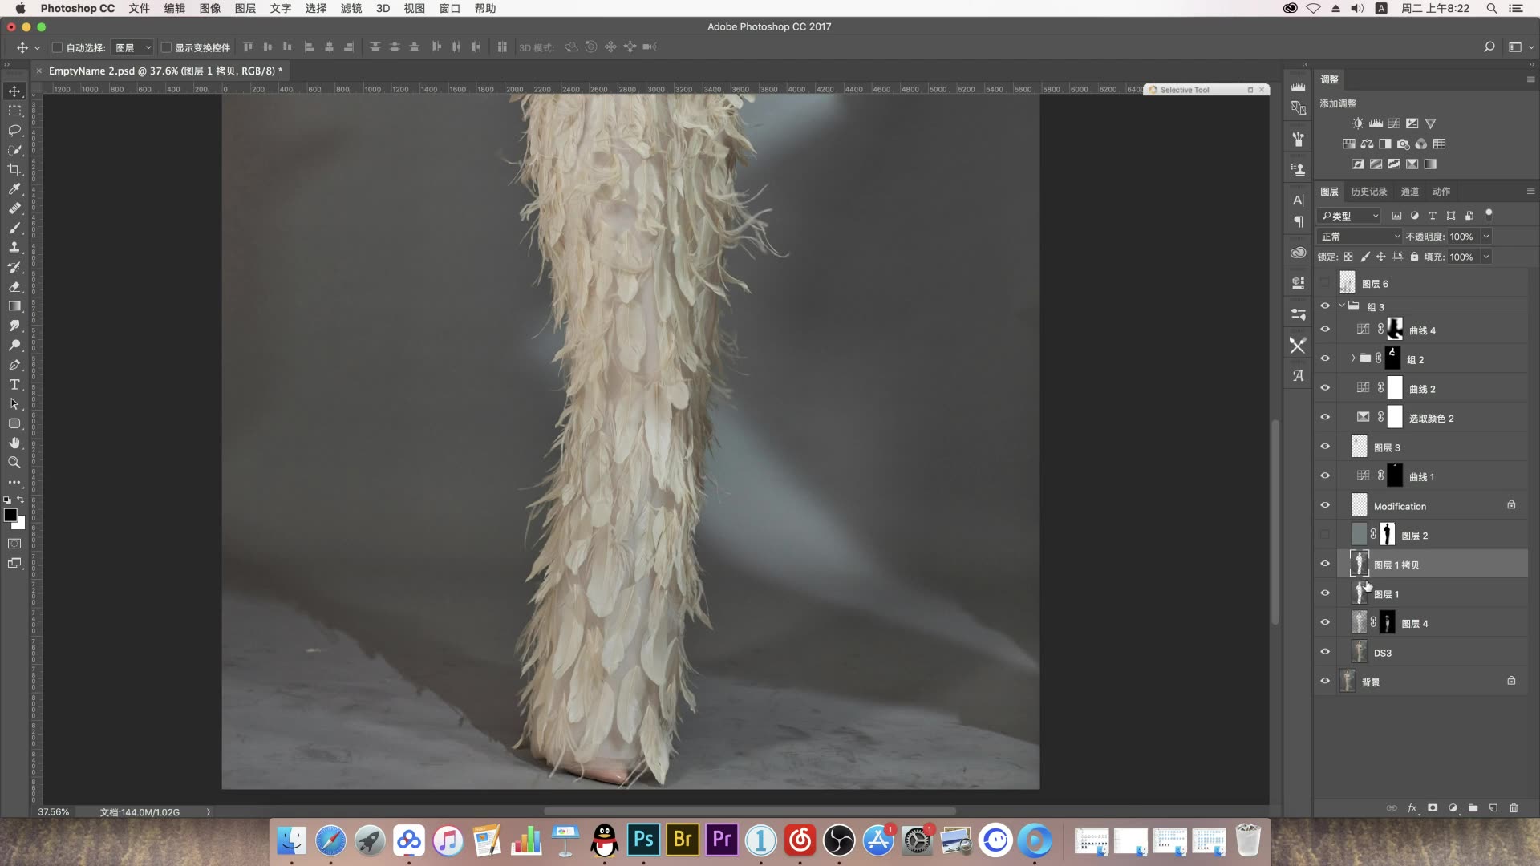
Task: Select the Clone Stamp tool
Action: (x=14, y=248)
